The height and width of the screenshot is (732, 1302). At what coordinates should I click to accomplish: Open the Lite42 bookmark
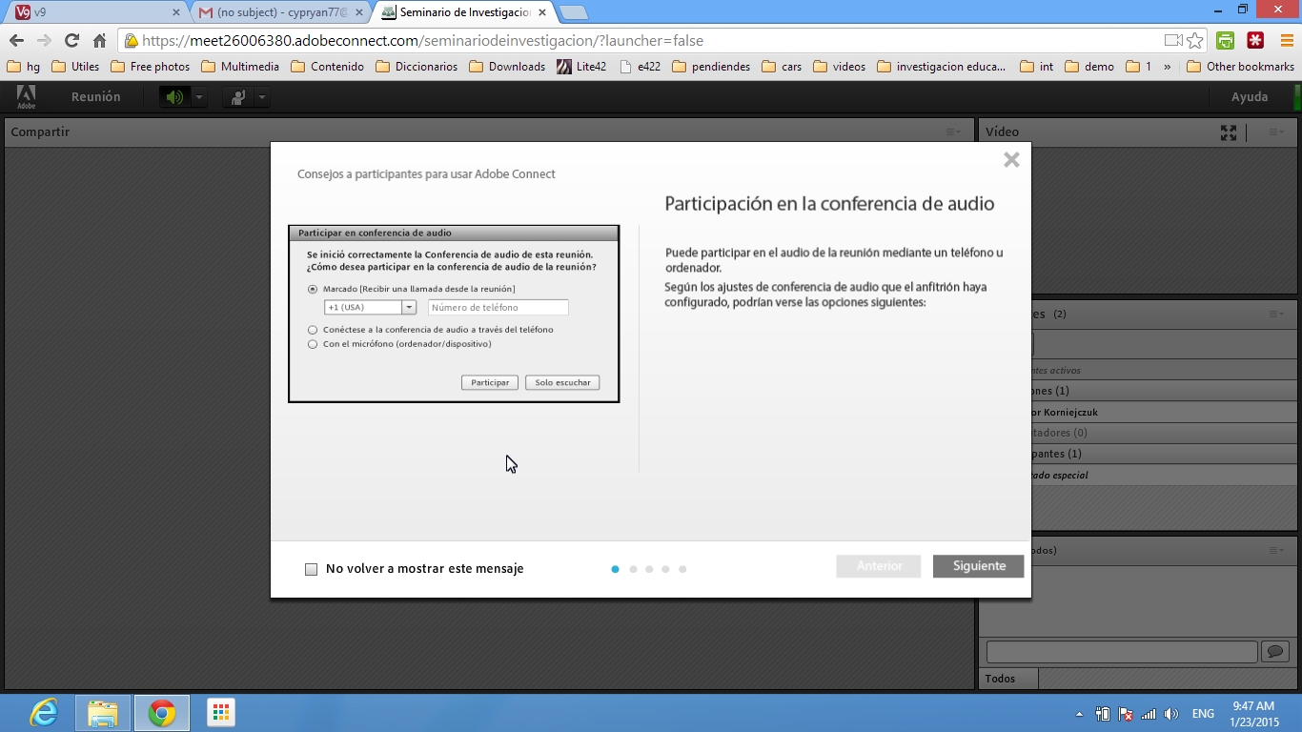coord(581,67)
